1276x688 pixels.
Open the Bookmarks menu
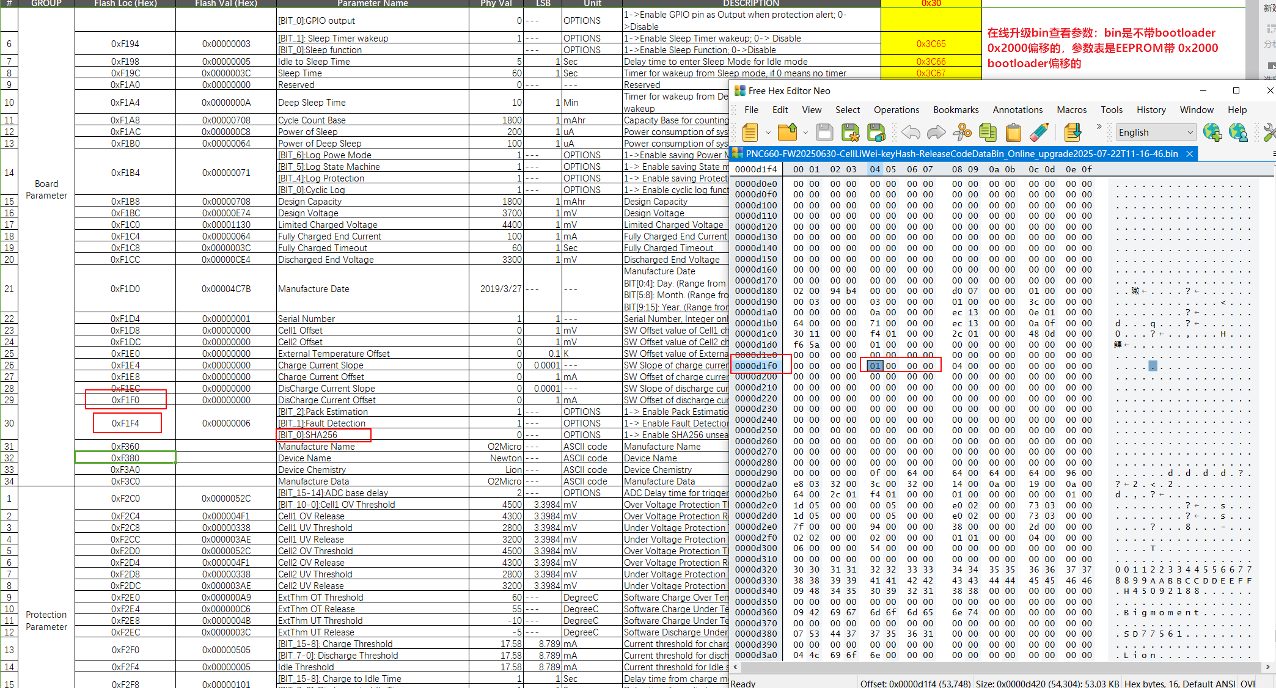point(955,110)
